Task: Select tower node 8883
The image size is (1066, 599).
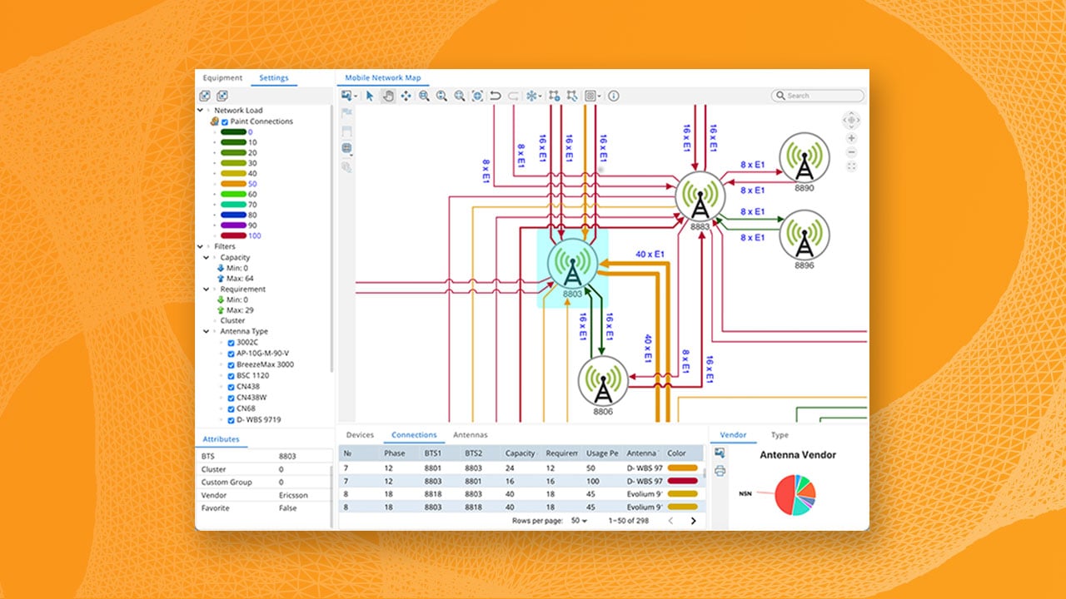Action: pyautogui.click(x=700, y=197)
